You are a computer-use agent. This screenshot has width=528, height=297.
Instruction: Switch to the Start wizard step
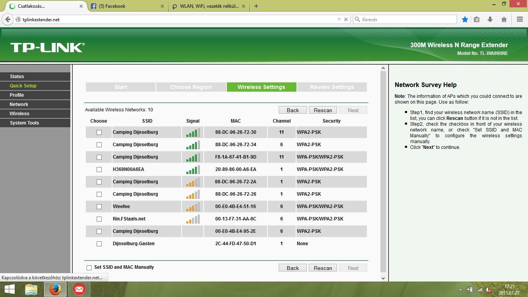(x=121, y=87)
